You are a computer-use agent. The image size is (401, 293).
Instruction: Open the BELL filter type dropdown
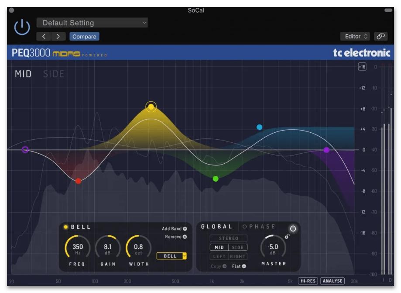[x=171, y=256]
